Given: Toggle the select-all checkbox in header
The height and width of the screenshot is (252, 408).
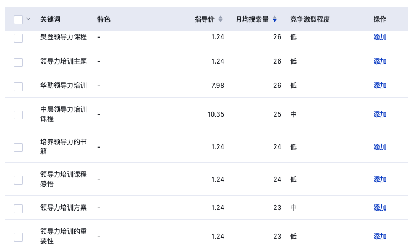Looking at the screenshot, I should tap(18, 20).
